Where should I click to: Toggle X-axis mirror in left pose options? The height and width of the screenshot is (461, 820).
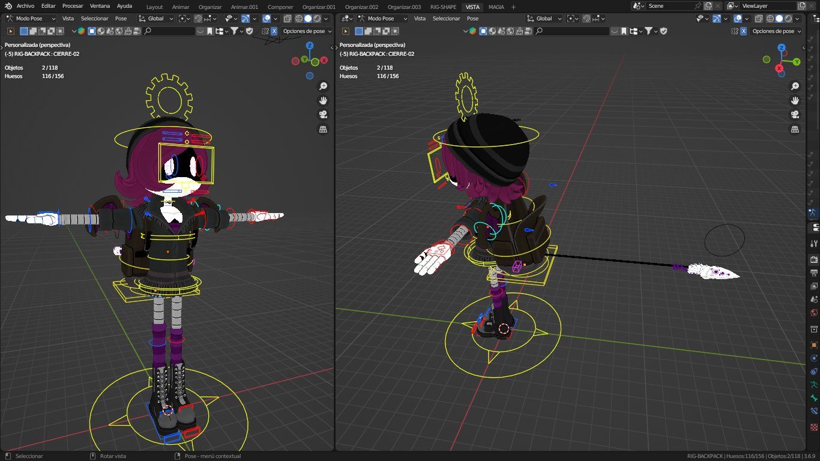pos(274,31)
